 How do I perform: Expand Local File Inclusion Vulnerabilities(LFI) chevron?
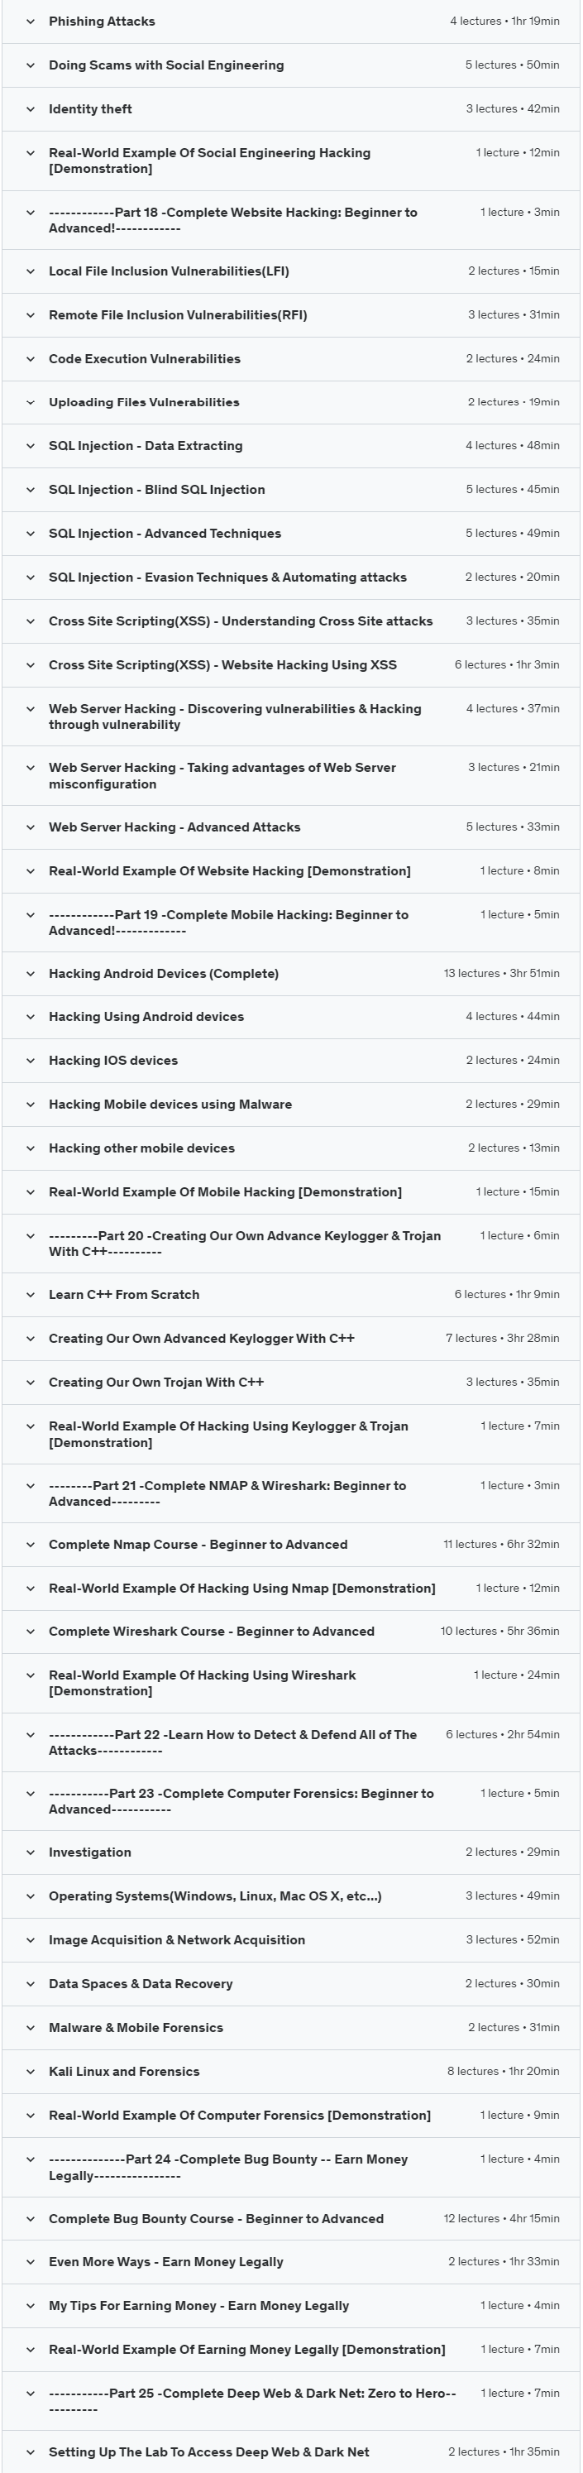(x=30, y=271)
